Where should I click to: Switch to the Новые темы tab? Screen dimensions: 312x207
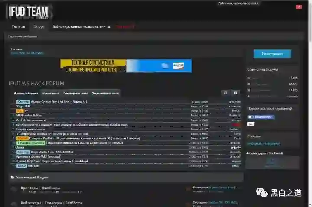point(51,93)
